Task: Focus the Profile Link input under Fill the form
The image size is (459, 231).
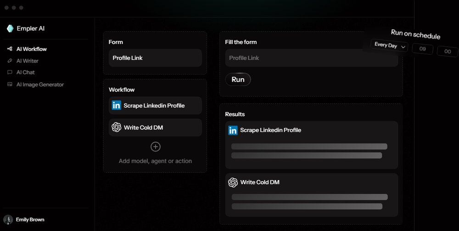Action: [312, 58]
